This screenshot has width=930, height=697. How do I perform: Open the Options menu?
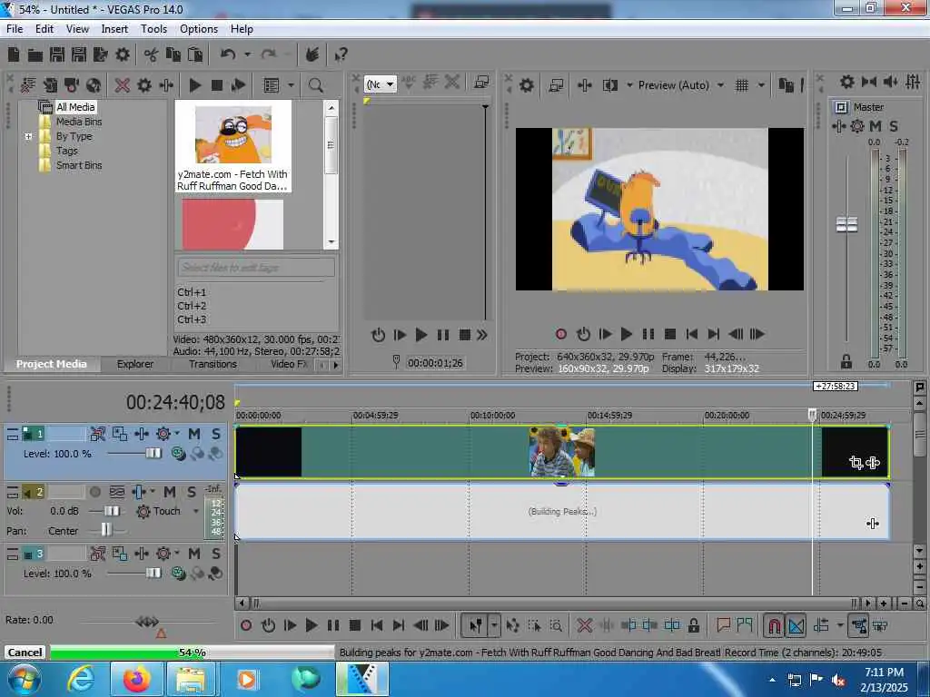click(x=199, y=28)
